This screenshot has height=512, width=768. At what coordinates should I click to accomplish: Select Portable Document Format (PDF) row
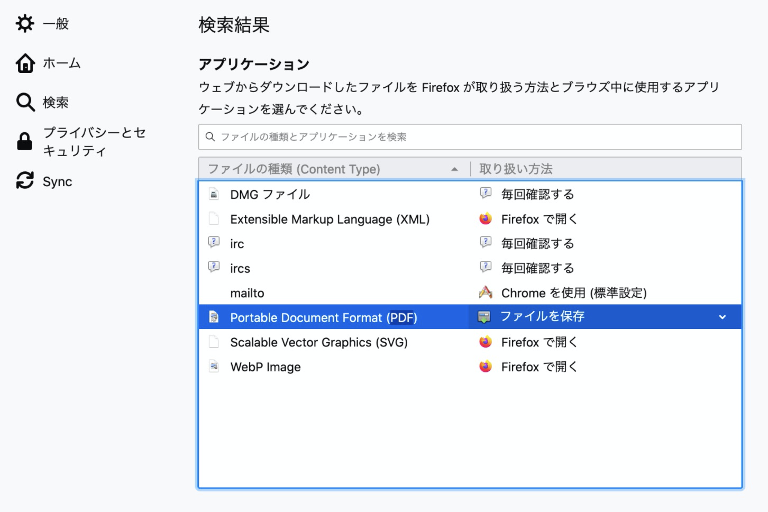pyautogui.click(x=470, y=317)
